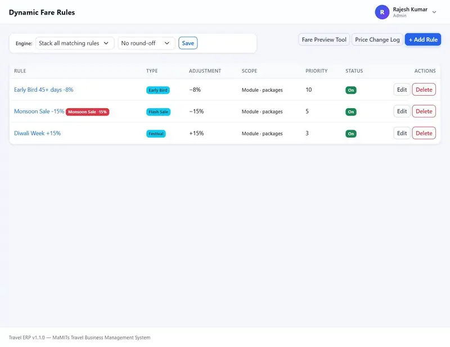Open the Price Change Log
Viewport: 450px width, 347px height.
coord(377,39)
